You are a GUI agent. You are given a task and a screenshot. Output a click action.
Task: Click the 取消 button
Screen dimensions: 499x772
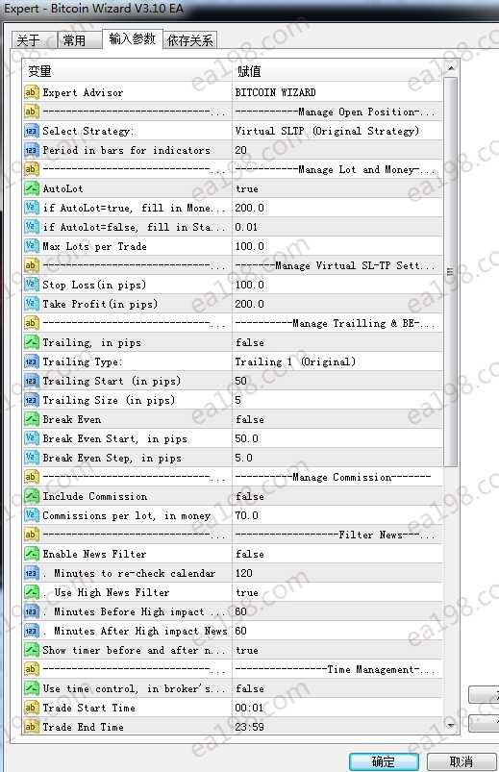point(462,761)
